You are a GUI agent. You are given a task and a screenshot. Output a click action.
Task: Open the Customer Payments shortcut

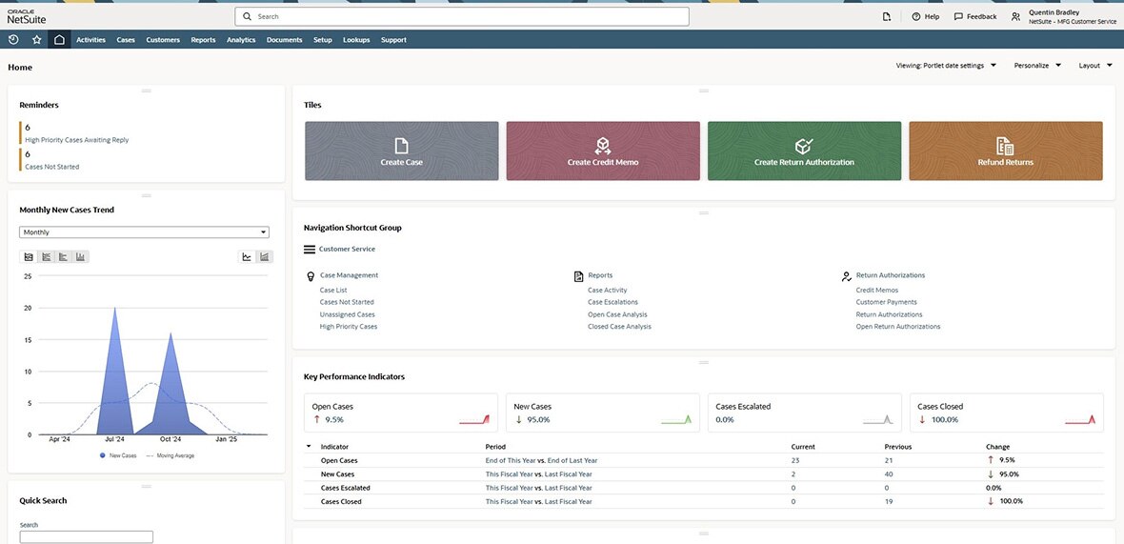(x=886, y=302)
